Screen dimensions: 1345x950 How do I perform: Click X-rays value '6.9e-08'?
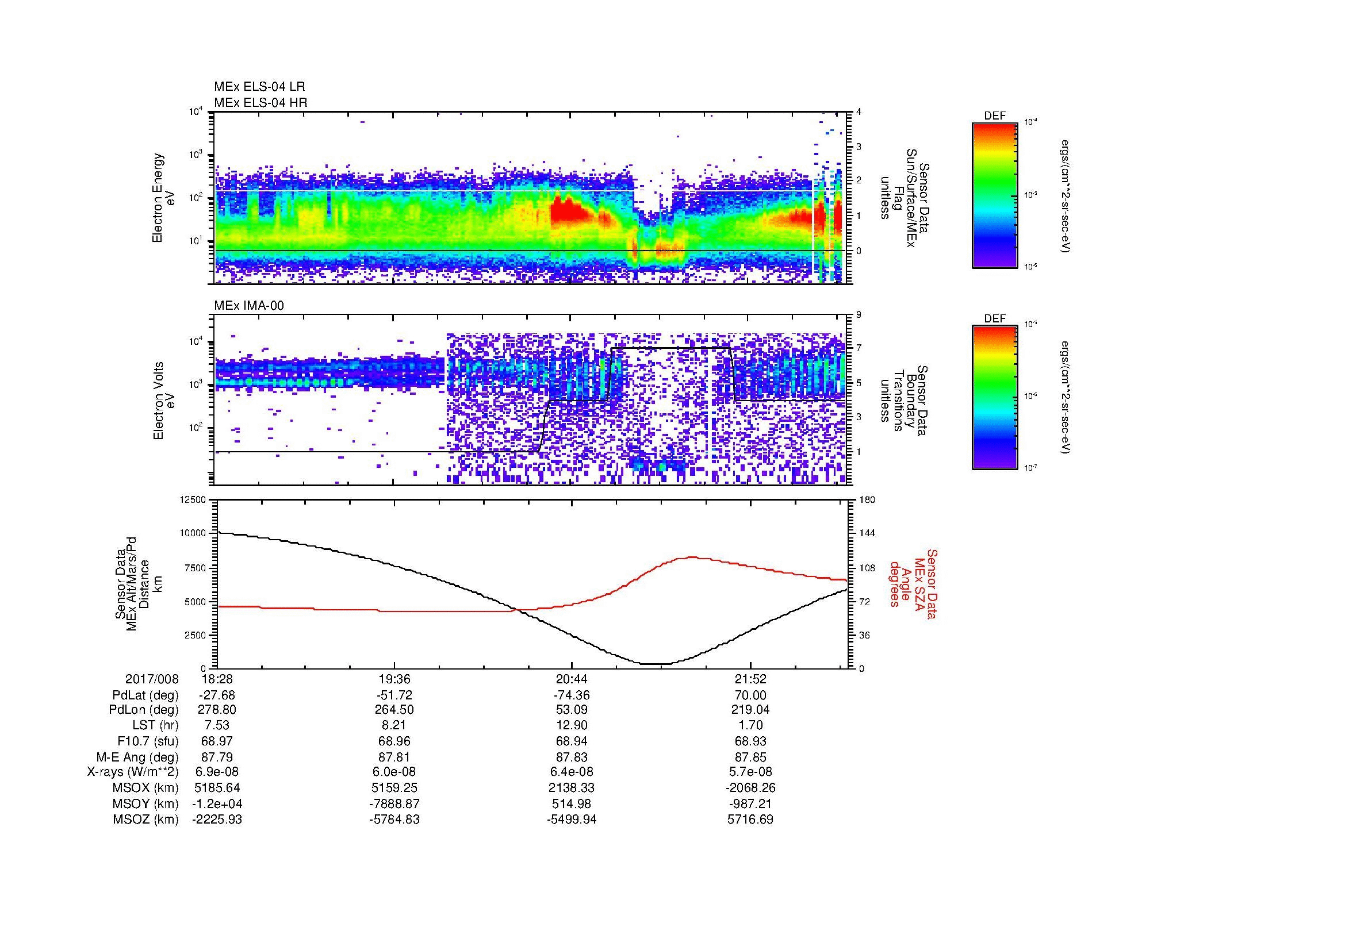(x=217, y=772)
